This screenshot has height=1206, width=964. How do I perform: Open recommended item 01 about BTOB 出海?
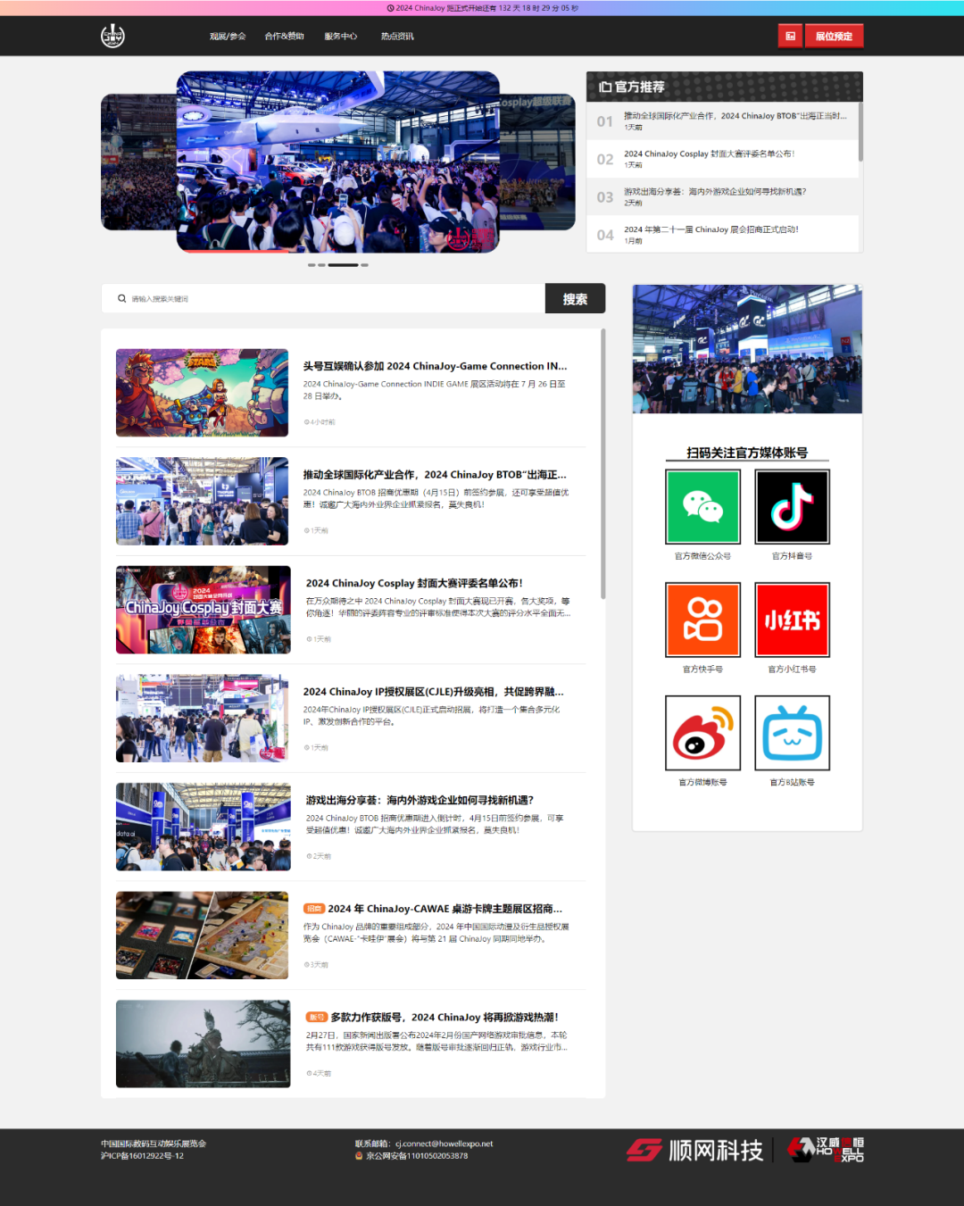[x=722, y=121]
